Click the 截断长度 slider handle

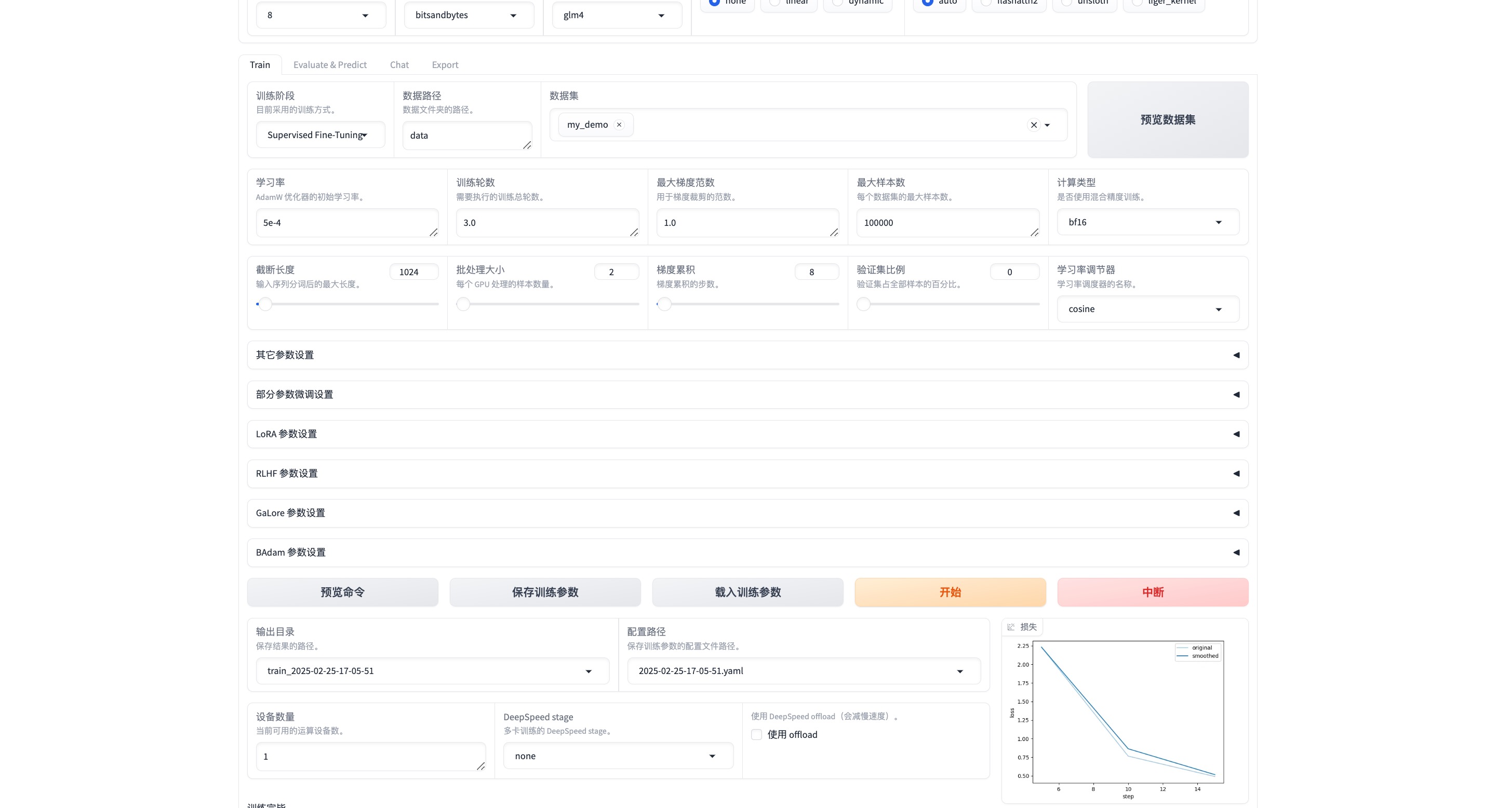[x=265, y=304]
